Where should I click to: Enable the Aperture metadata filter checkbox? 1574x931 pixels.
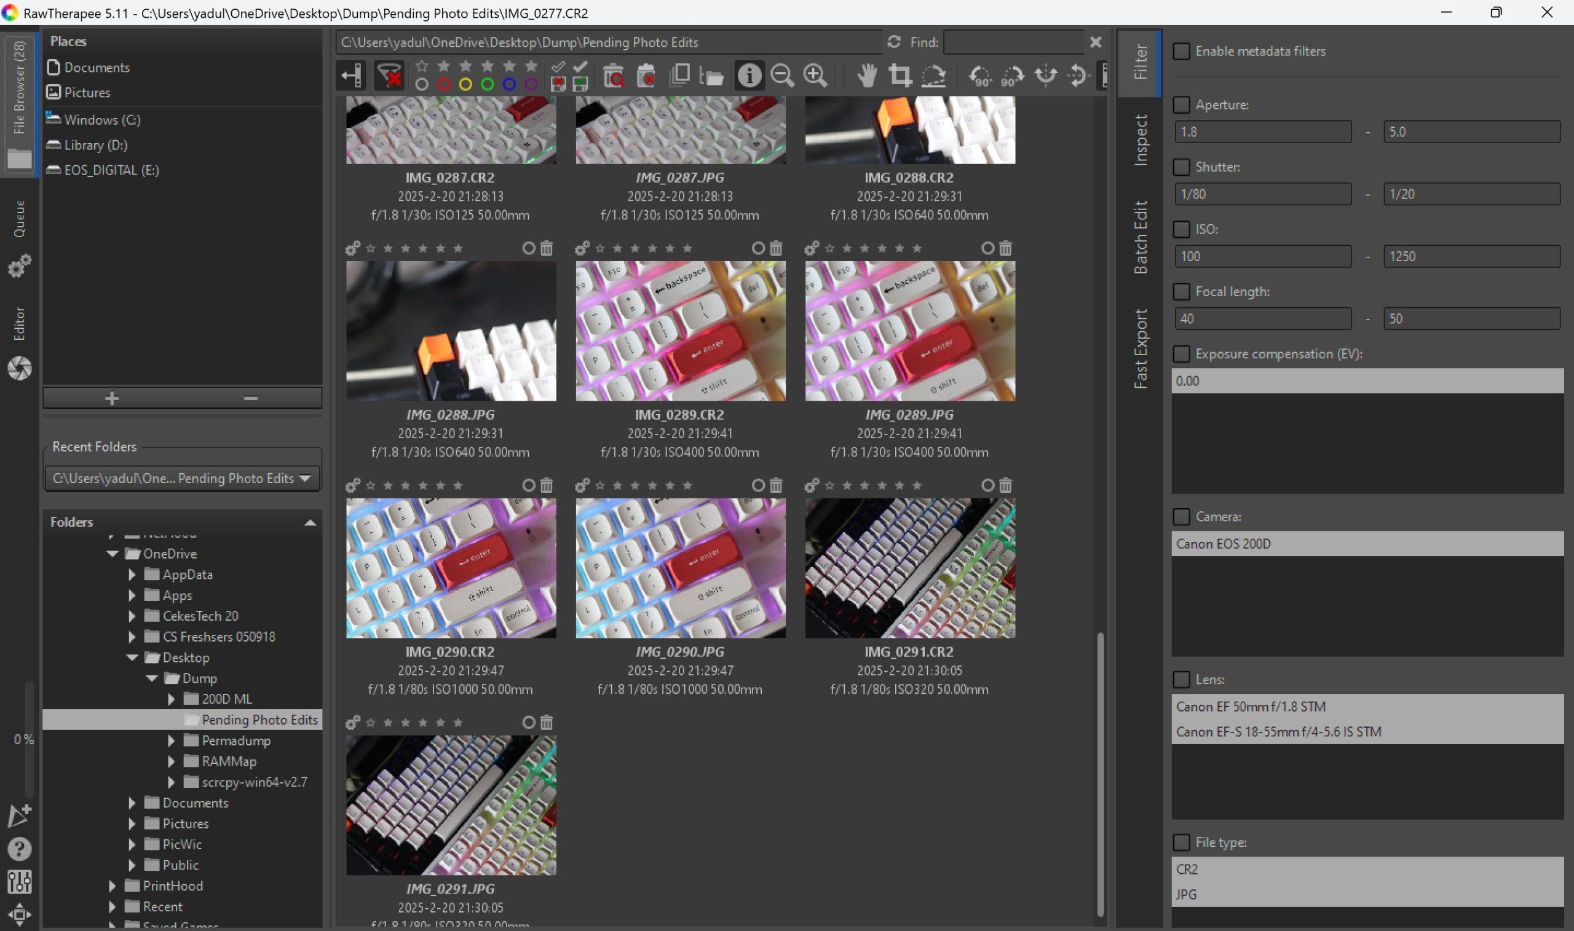pos(1182,104)
